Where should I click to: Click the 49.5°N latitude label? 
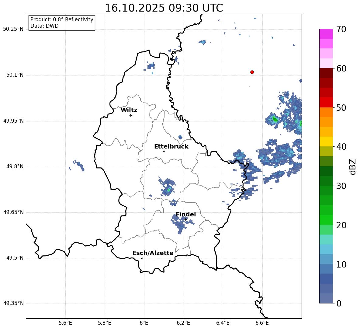click(x=15, y=258)
